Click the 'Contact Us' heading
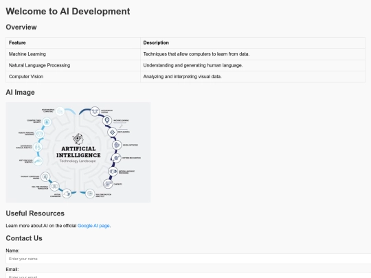Viewport: 371px width, 278px height. click(24, 238)
